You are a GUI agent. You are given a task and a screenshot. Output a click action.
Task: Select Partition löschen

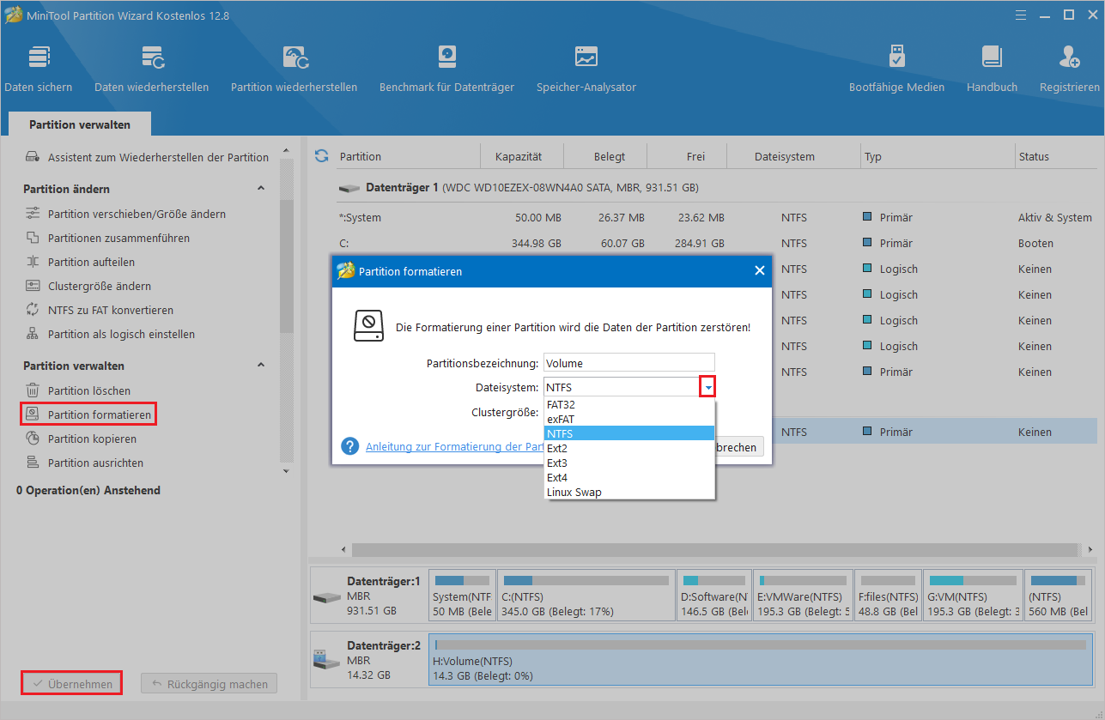[78, 390]
